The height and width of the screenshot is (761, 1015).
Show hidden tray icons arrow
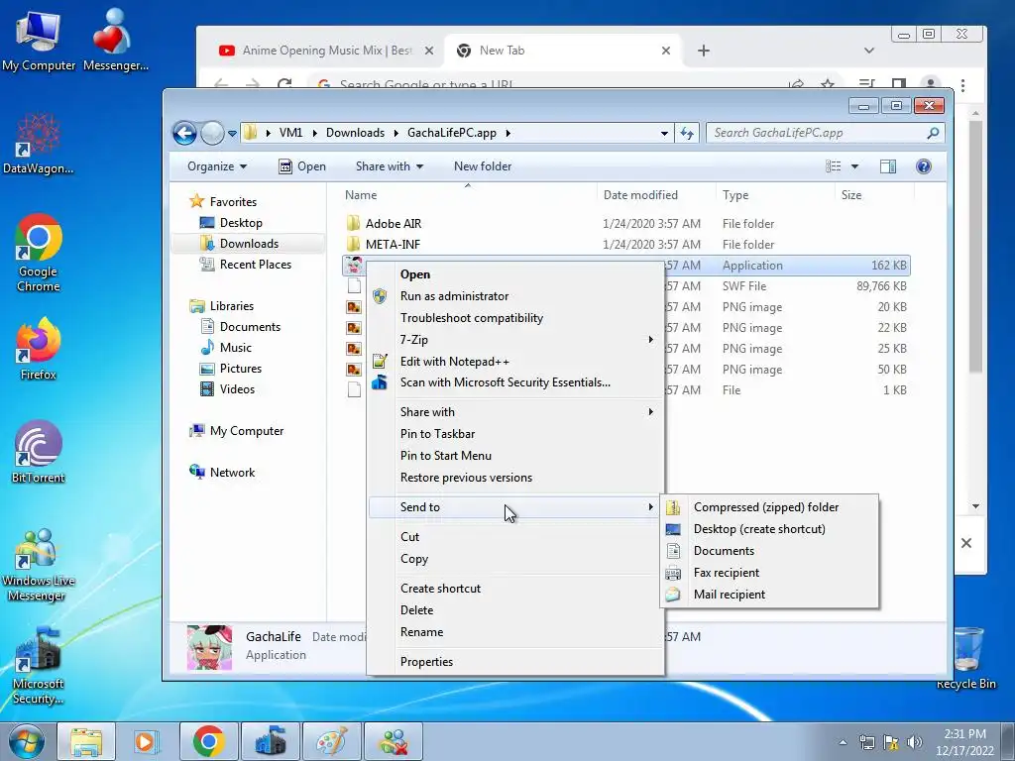pos(843,742)
